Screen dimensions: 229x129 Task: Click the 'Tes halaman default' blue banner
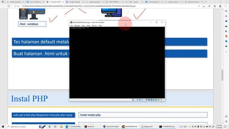coord(109,42)
